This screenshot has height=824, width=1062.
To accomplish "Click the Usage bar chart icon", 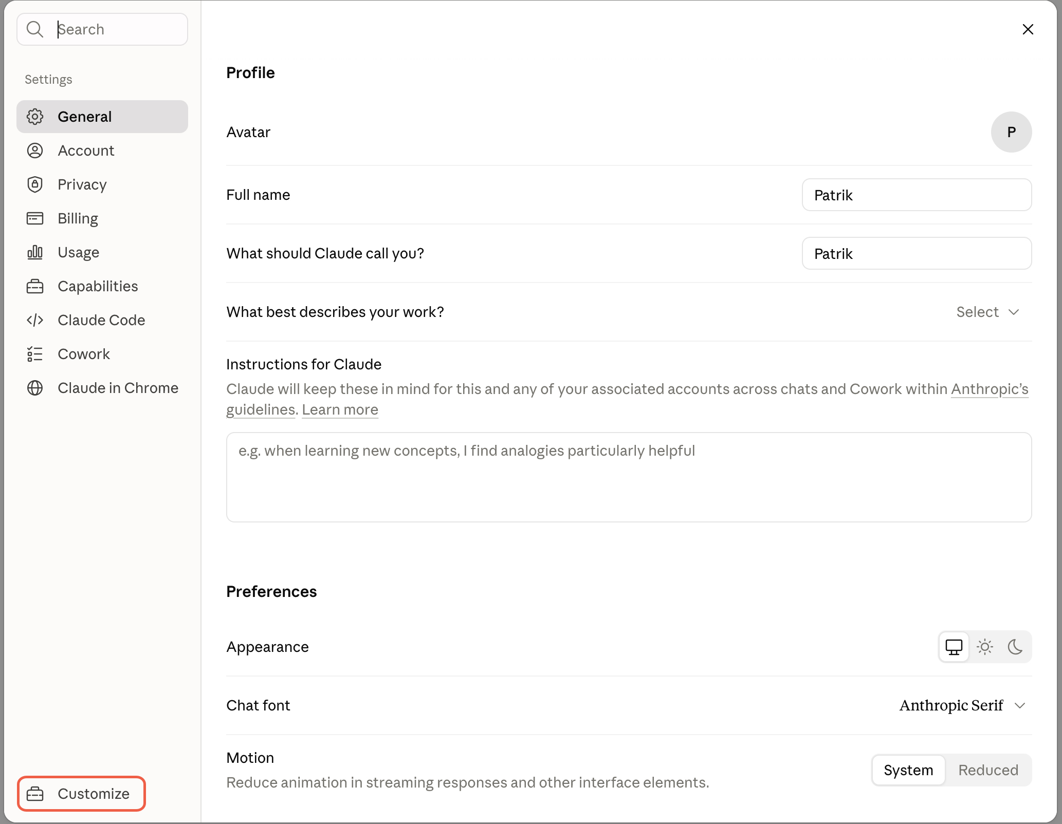I will (35, 252).
